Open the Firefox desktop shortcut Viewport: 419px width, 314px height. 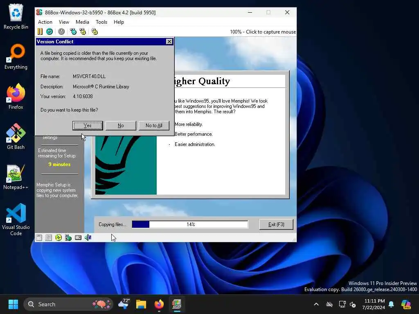(x=16, y=96)
